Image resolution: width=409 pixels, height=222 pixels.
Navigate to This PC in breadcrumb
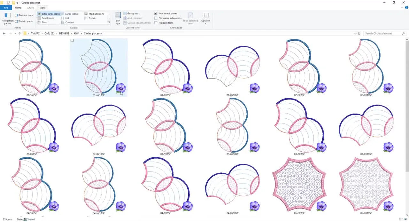click(x=35, y=33)
